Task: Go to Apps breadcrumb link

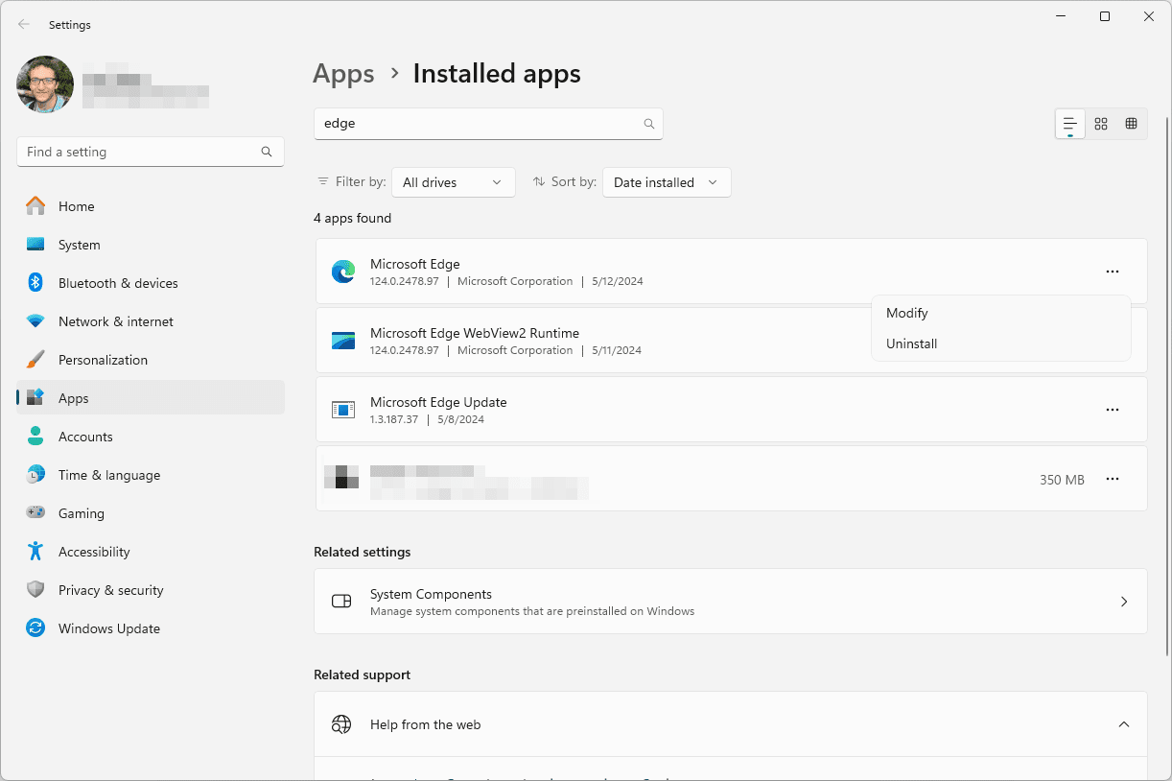Action: click(343, 74)
